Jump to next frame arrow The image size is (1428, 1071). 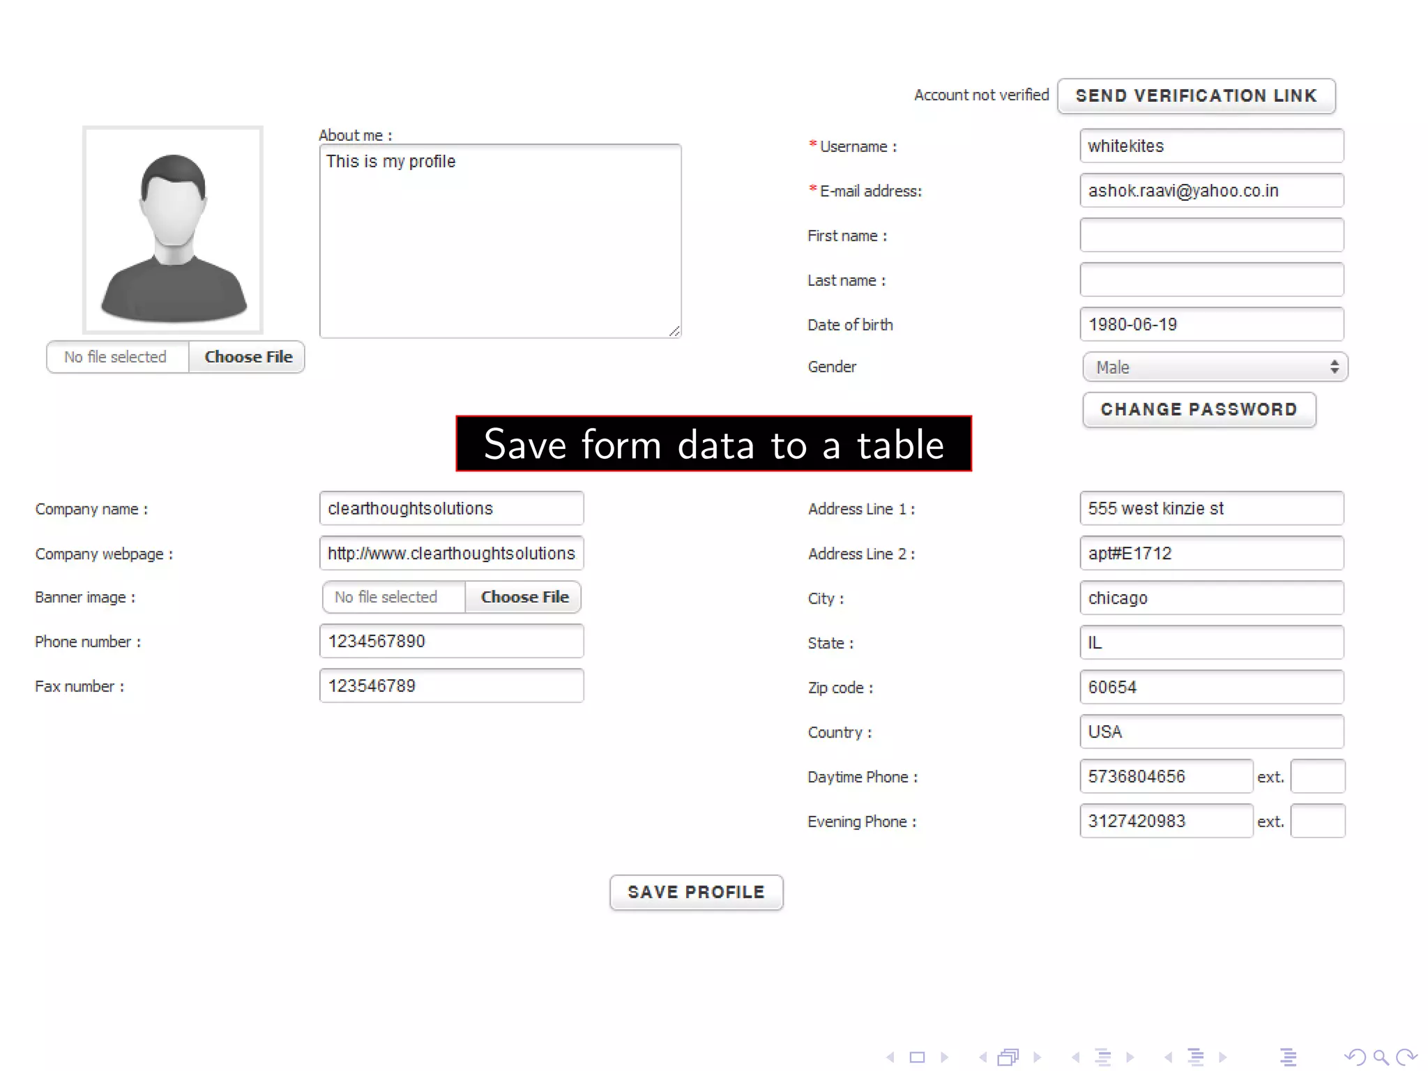coord(1037,1057)
